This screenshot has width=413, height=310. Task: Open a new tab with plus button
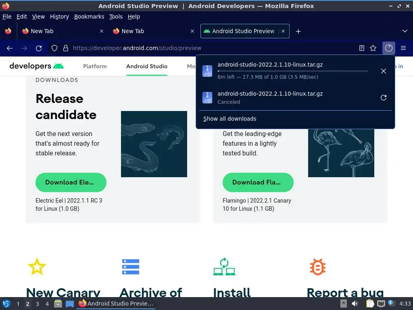coord(298,31)
